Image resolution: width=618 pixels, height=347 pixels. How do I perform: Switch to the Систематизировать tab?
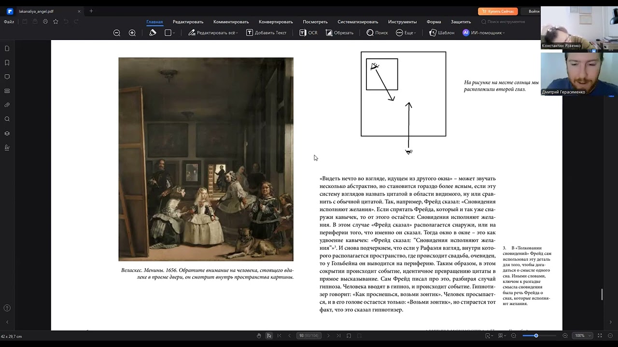click(x=358, y=22)
